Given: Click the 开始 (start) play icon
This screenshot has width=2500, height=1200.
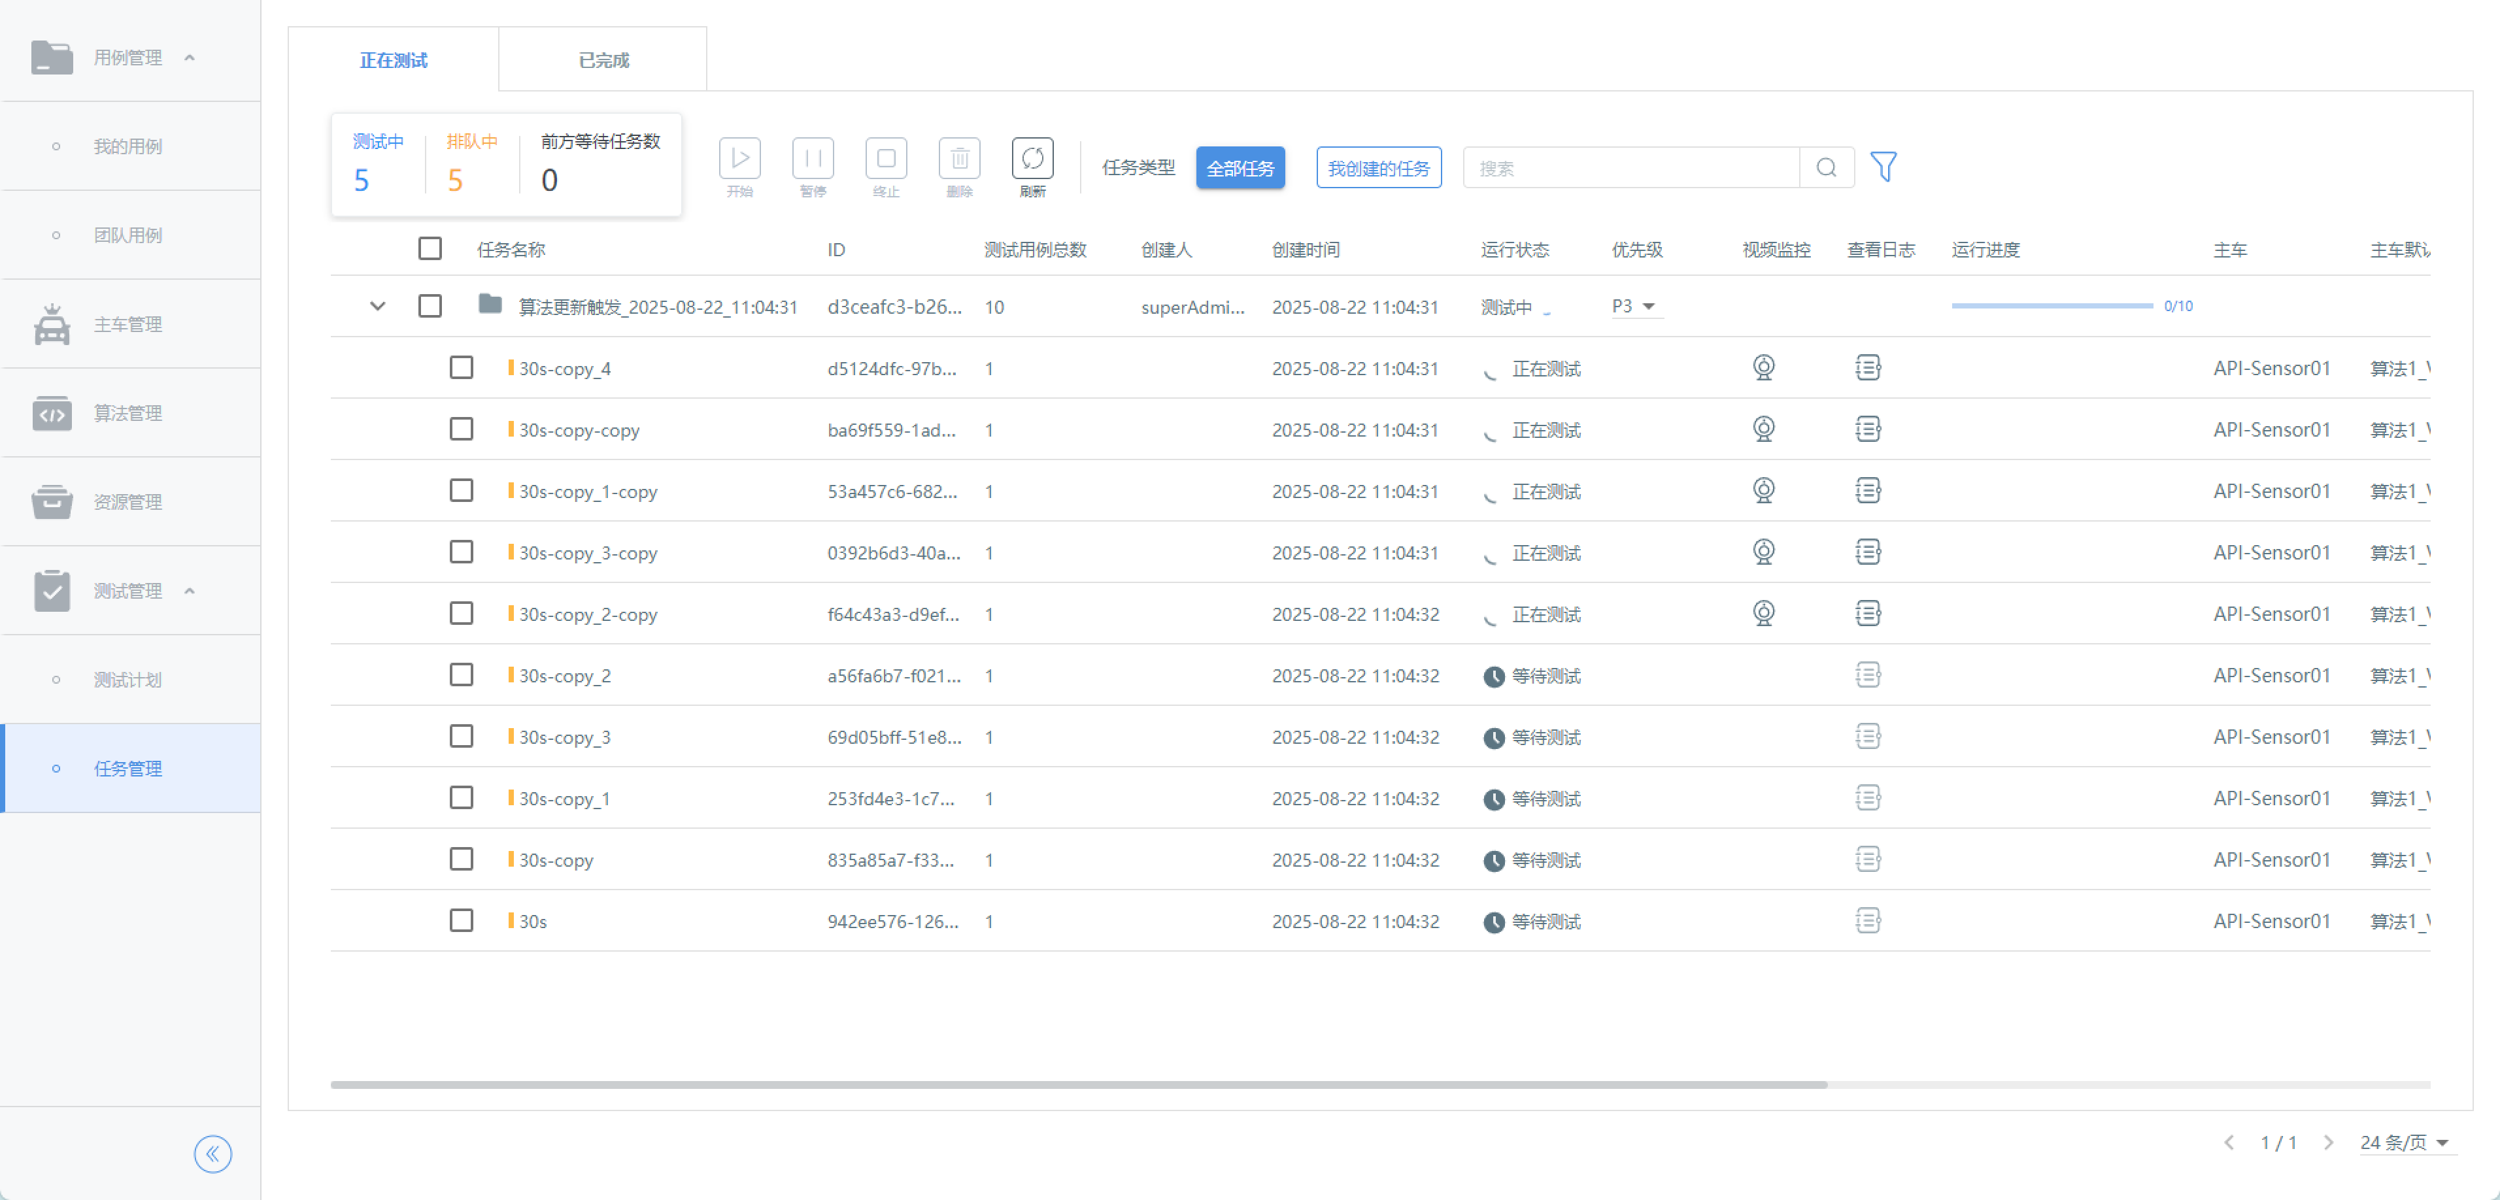Looking at the screenshot, I should point(739,158).
